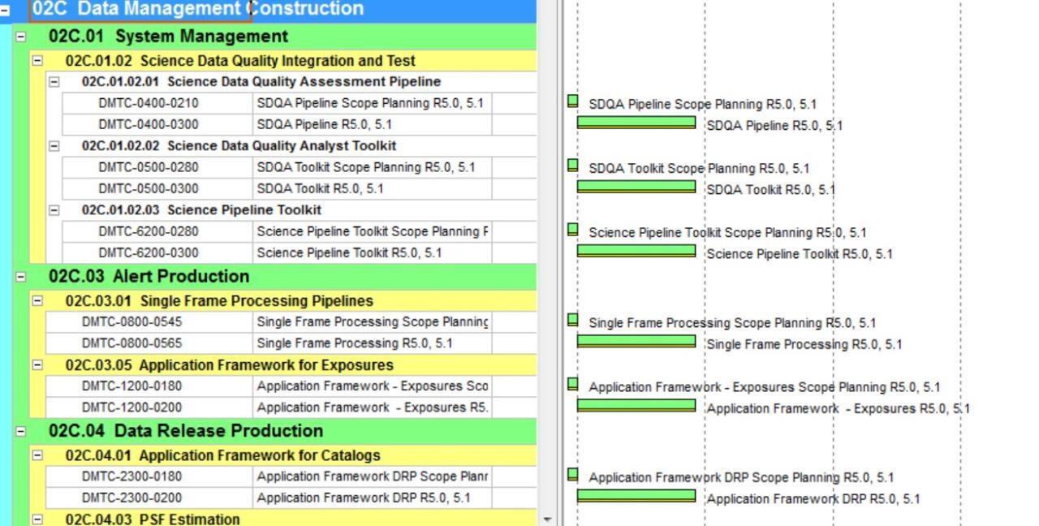Collapse the 02C Data Management Construction node
The height and width of the screenshot is (526, 1039).
(x=6, y=9)
